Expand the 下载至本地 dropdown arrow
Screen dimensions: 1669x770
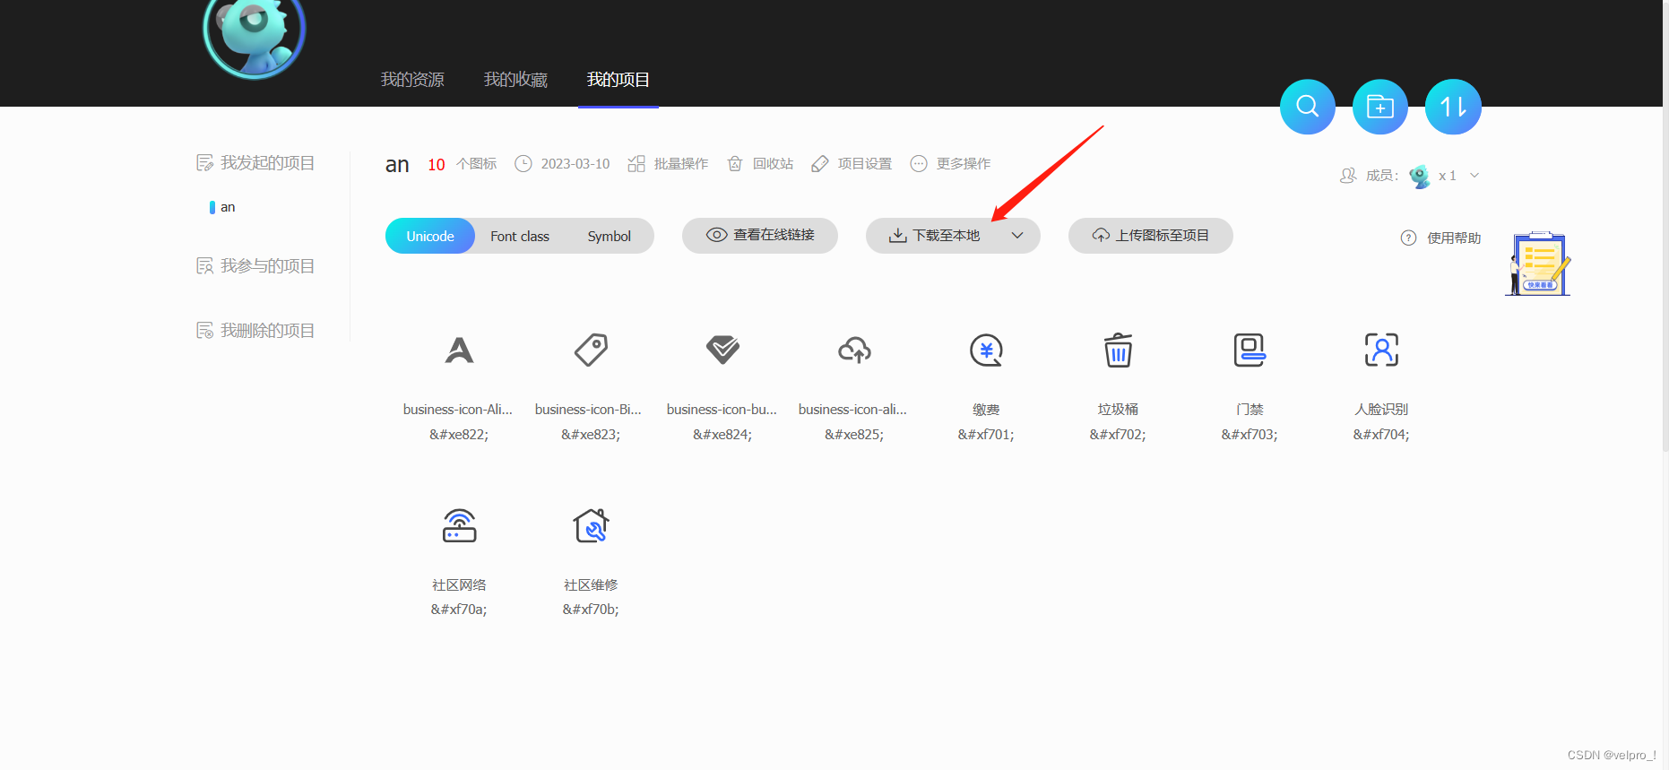tap(1017, 236)
